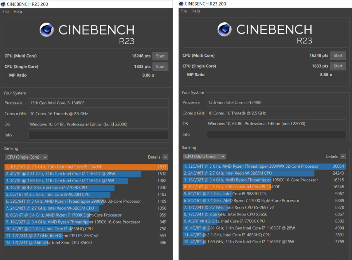352x260 pixels.
Task: Open CPU (Multi Core) ranking dropdown
Action: (204, 156)
